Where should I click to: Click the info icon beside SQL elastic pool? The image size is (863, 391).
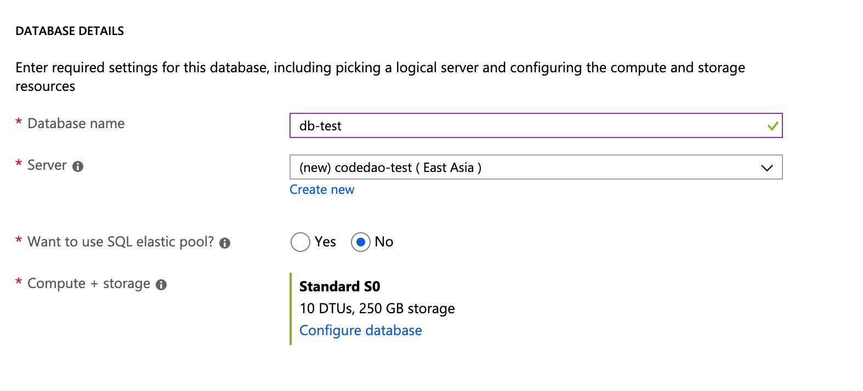[x=225, y=243]
